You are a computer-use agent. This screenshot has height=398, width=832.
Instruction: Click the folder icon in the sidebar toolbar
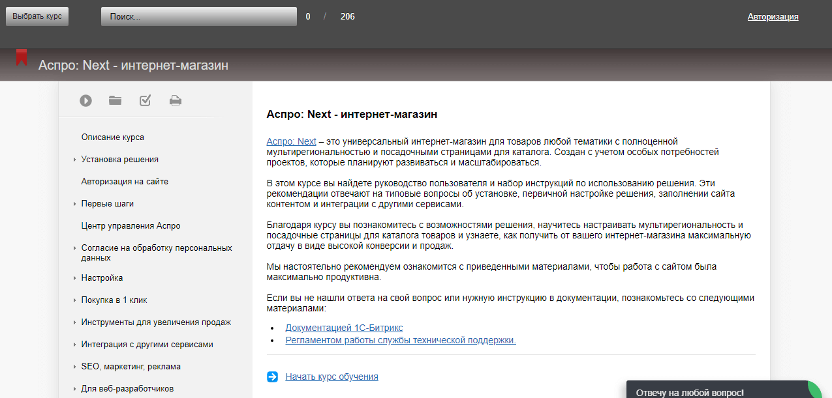click(x=116, y=100)
